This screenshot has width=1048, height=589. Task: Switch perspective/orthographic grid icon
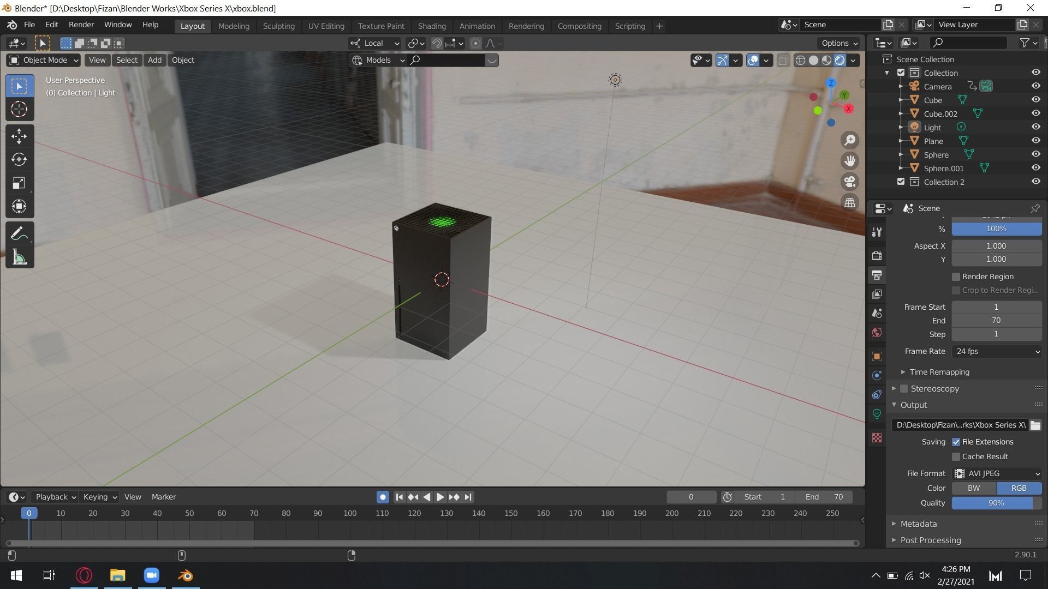[x=850, y=202]
